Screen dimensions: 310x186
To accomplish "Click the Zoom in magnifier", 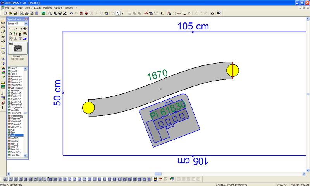I will [x=55, y=13].
